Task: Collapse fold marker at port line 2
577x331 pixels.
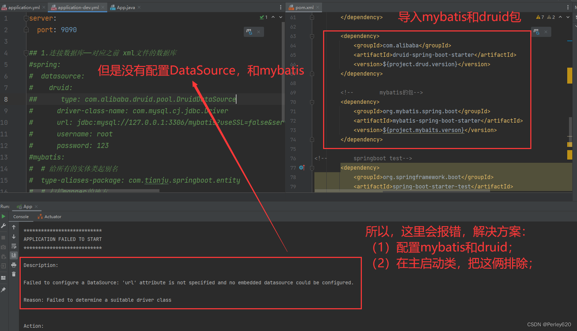Action: click(x=26, y=30)
